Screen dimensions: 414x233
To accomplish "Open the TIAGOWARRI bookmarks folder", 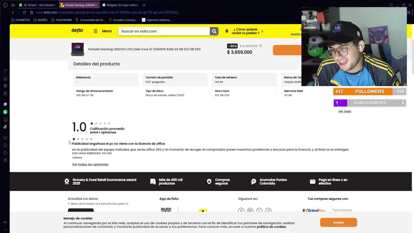I will coord(61,20).
